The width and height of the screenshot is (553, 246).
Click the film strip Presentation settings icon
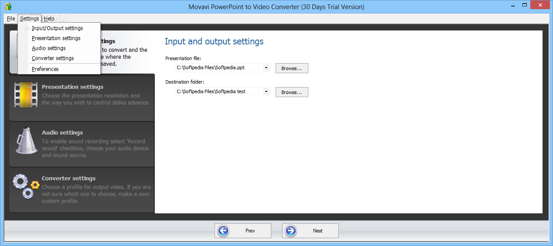(26, 94)
